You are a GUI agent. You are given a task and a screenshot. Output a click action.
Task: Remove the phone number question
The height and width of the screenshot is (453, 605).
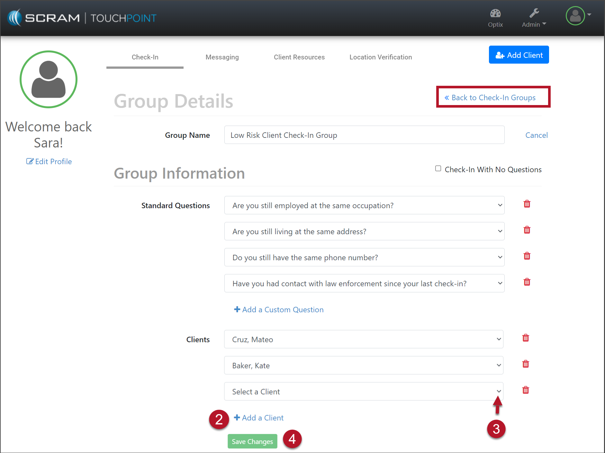[x=527, y=256]
